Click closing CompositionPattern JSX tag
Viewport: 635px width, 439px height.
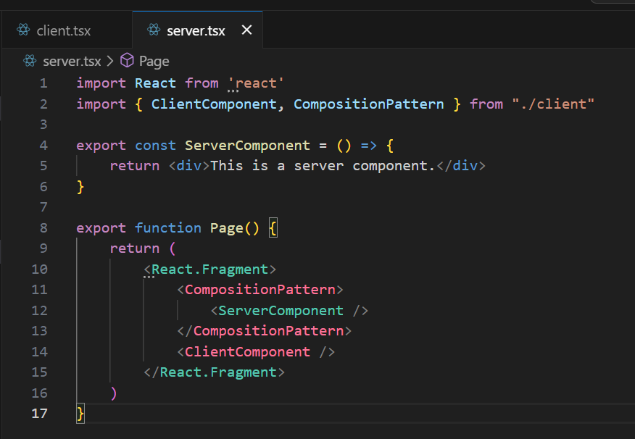tap(265, 331)
